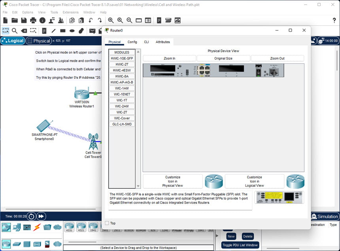Activate the Select tool in the toolbar
Screen dimensions: 340x251
coord(6,31)
